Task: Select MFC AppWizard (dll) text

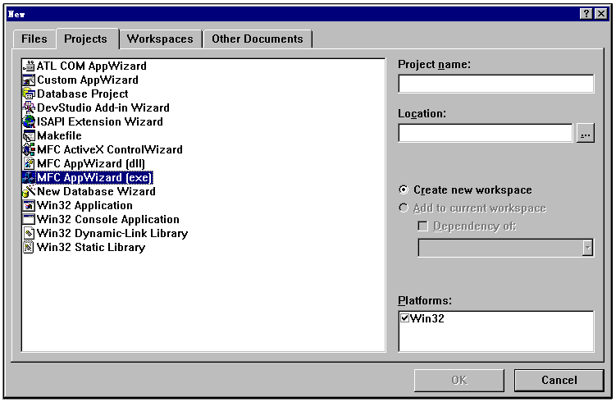Action: click(x=91, y=163)
